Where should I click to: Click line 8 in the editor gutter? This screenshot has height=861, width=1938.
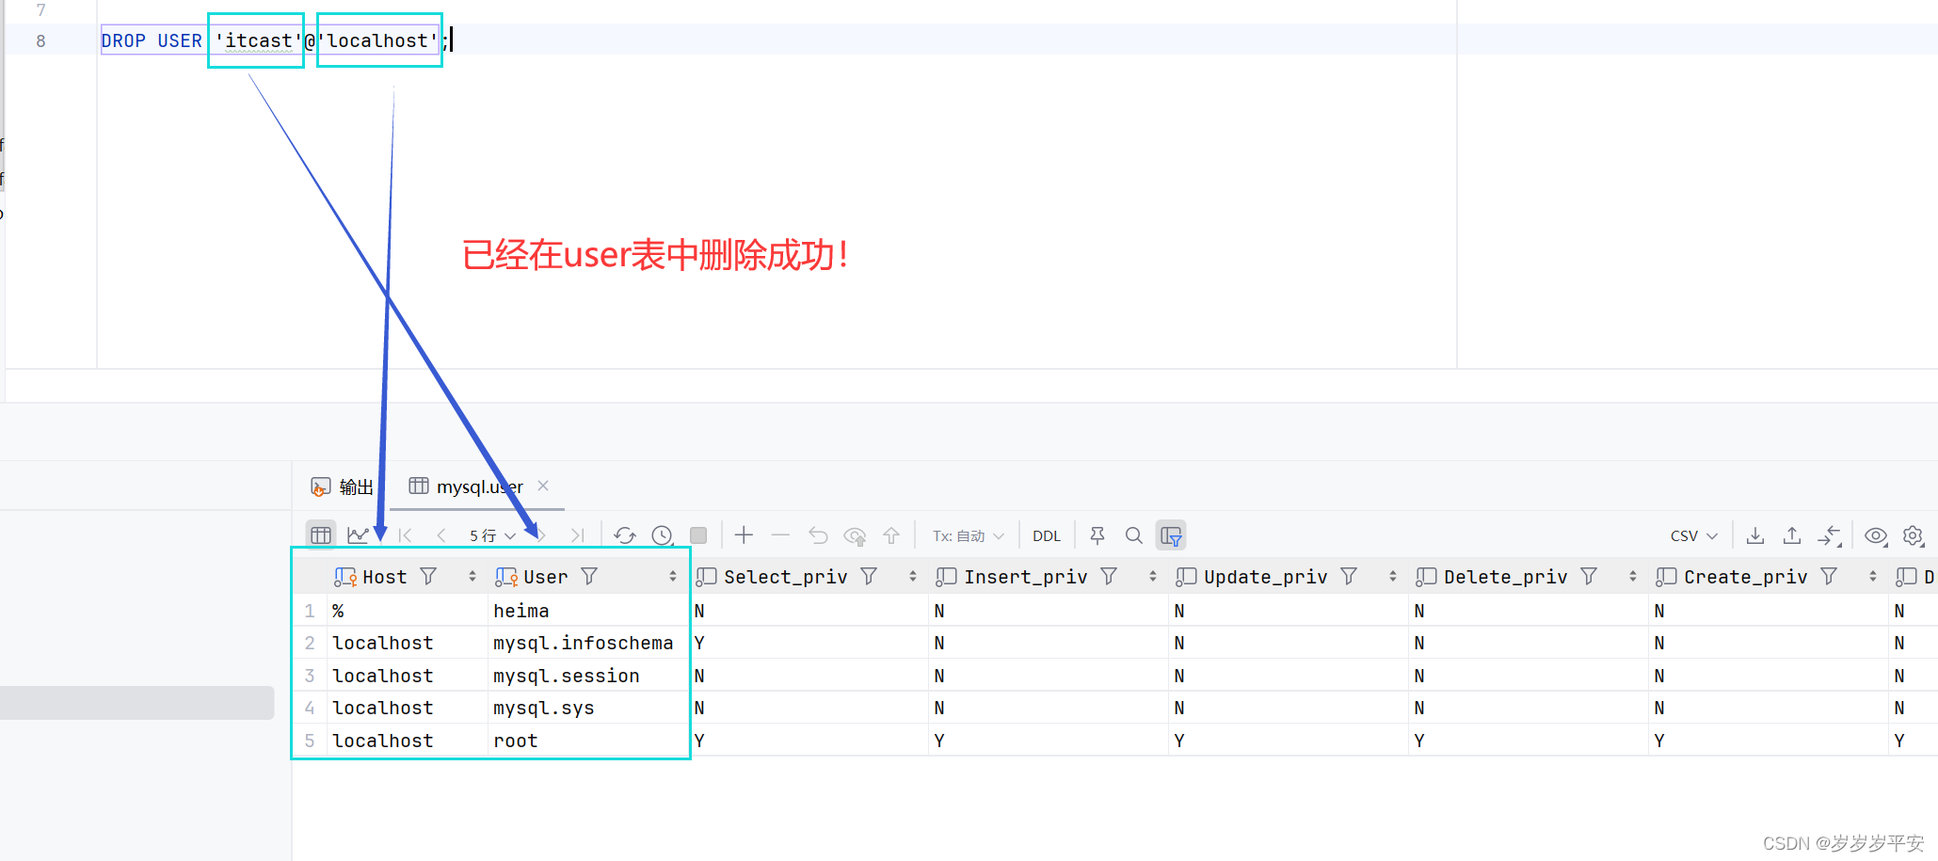point(40,40)
